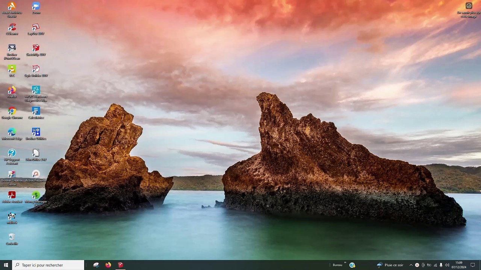Open the SketchUp app pinned on taskbar
The width and height of the screenshot is (481, 270).
point(120,265)
